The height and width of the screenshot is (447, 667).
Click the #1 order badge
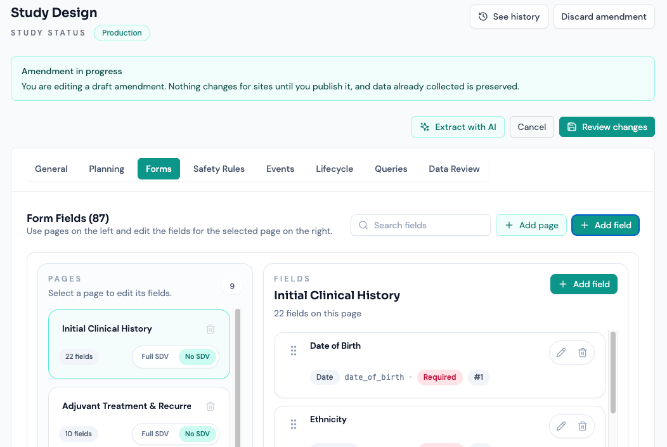479,377
